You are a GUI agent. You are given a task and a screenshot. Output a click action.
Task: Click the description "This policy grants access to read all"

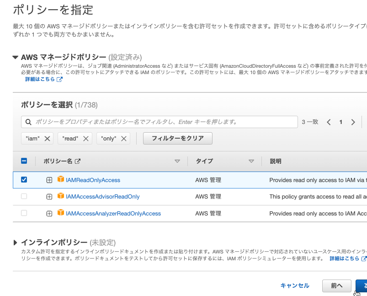click(x=315, y=197)
